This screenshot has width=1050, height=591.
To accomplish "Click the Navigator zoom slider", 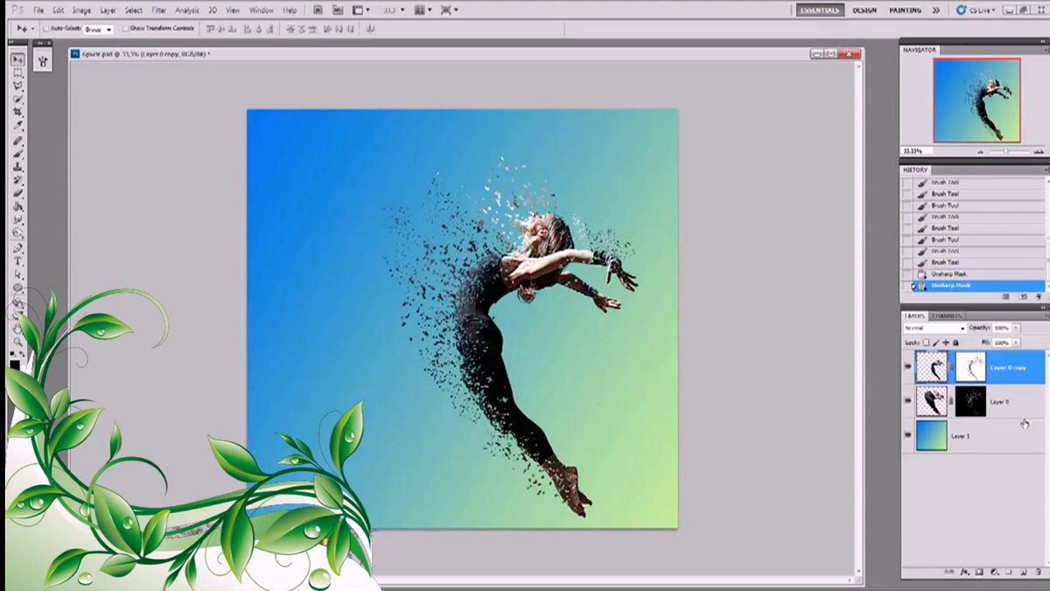I will 1004,151.
